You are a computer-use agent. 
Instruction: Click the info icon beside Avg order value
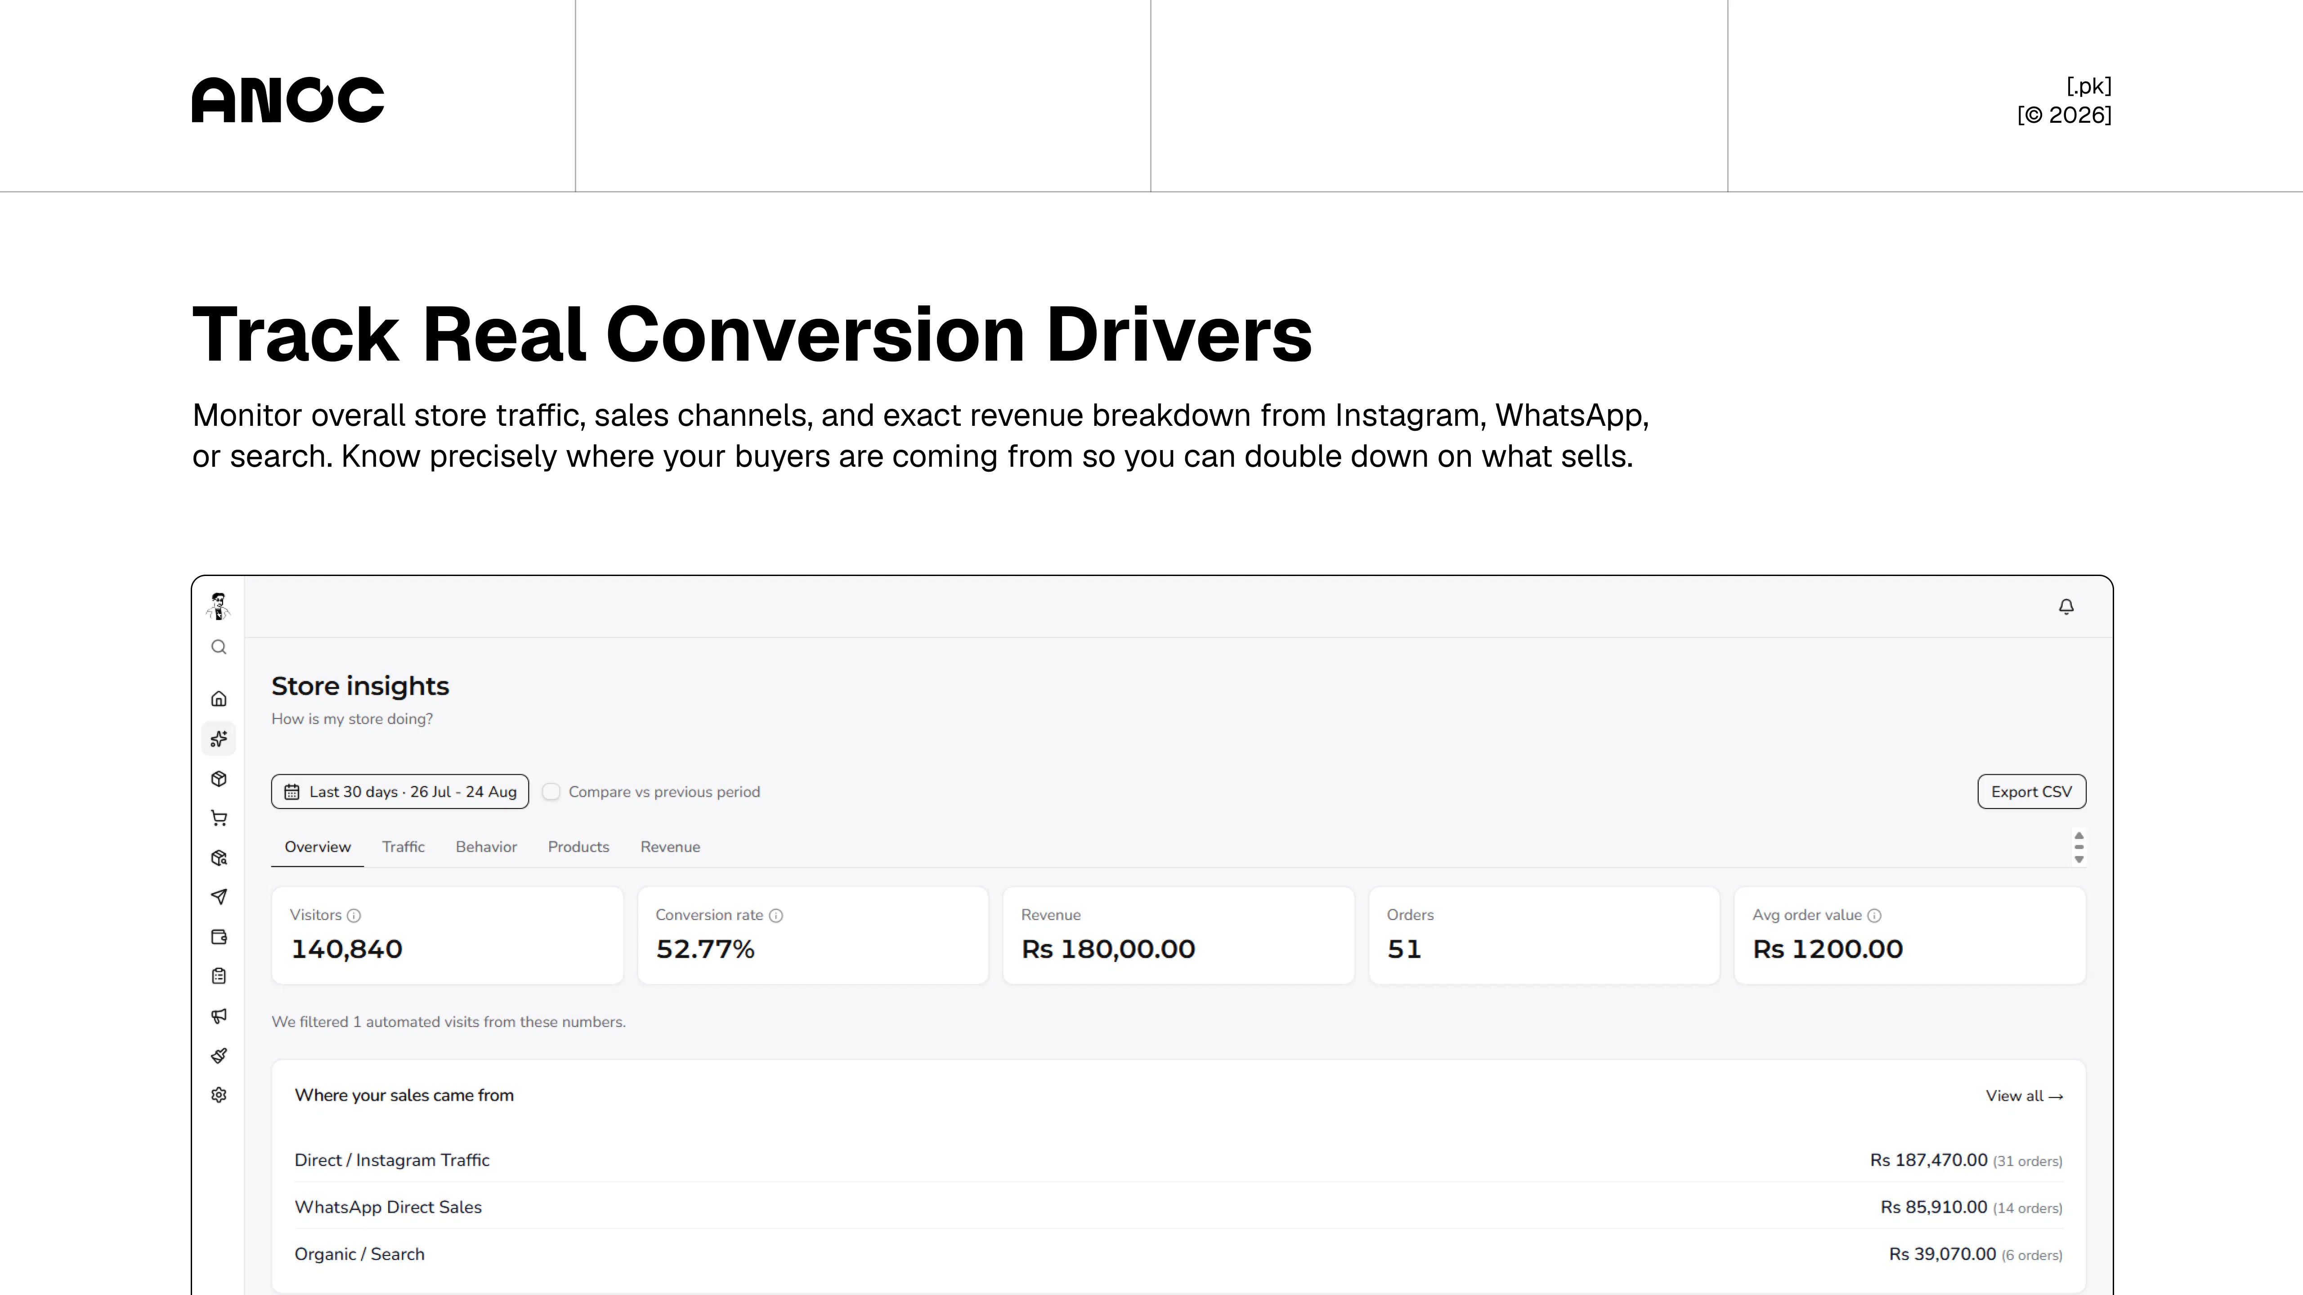(x=1875, y=915)
